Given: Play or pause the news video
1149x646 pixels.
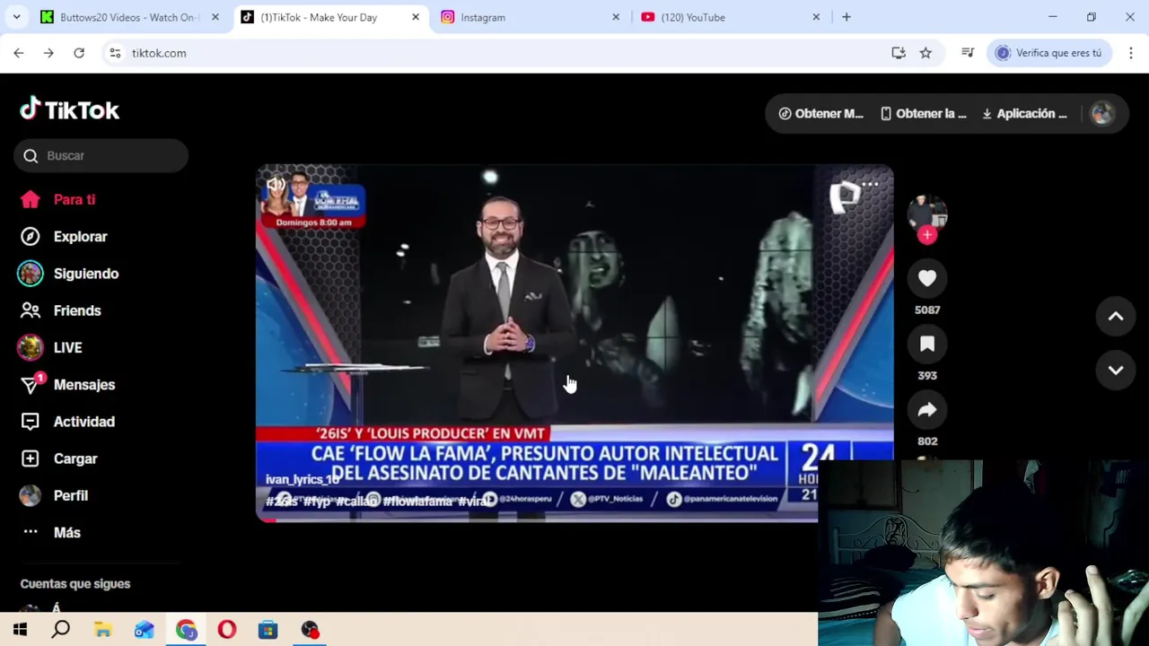Looking at the screenshot, I should 574,341.
